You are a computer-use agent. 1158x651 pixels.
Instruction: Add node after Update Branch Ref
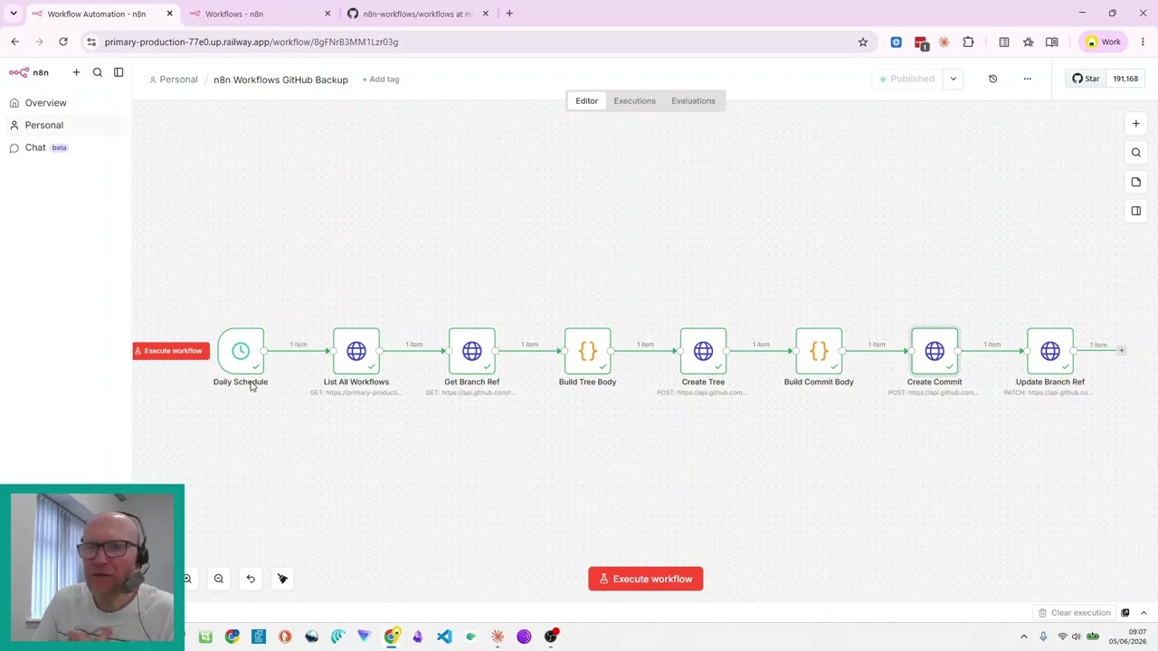tap(1121, 351)
